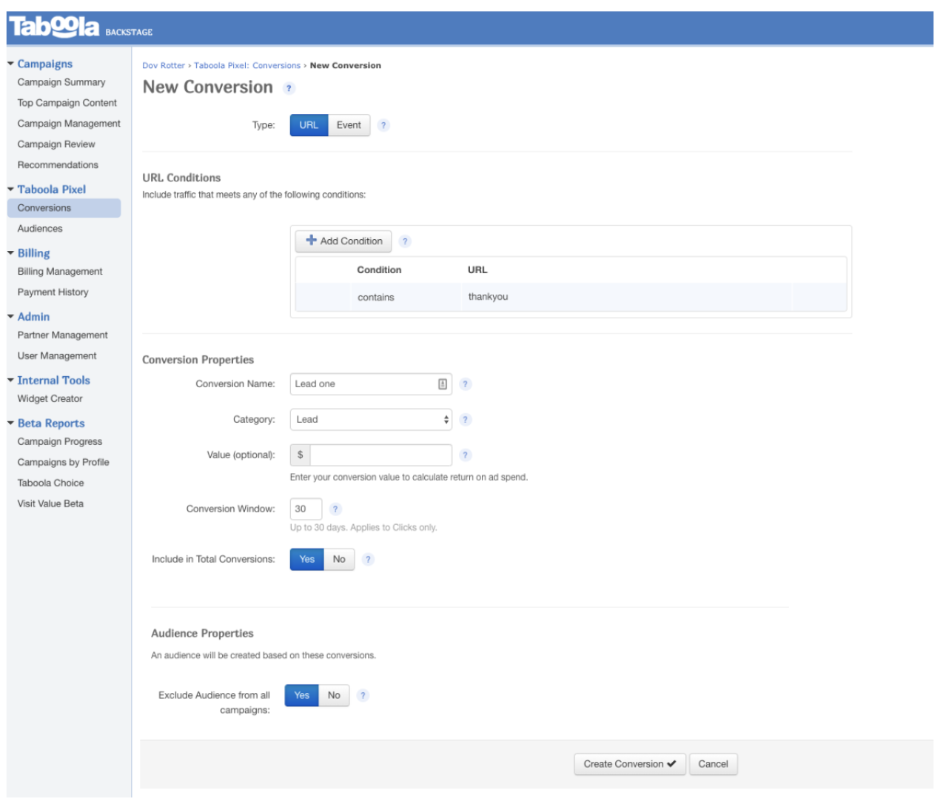Open User Management in sidebar
This screenshot has height=807, width=946.
pyautogui.click(x=57, y=356)
